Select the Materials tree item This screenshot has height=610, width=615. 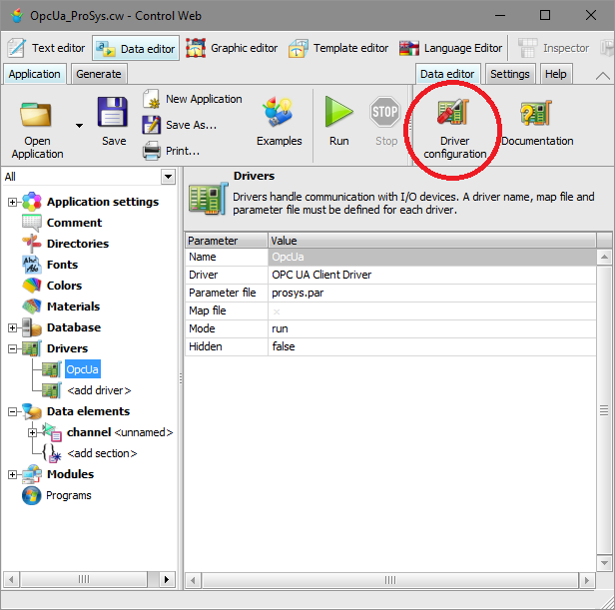point(73,306)
